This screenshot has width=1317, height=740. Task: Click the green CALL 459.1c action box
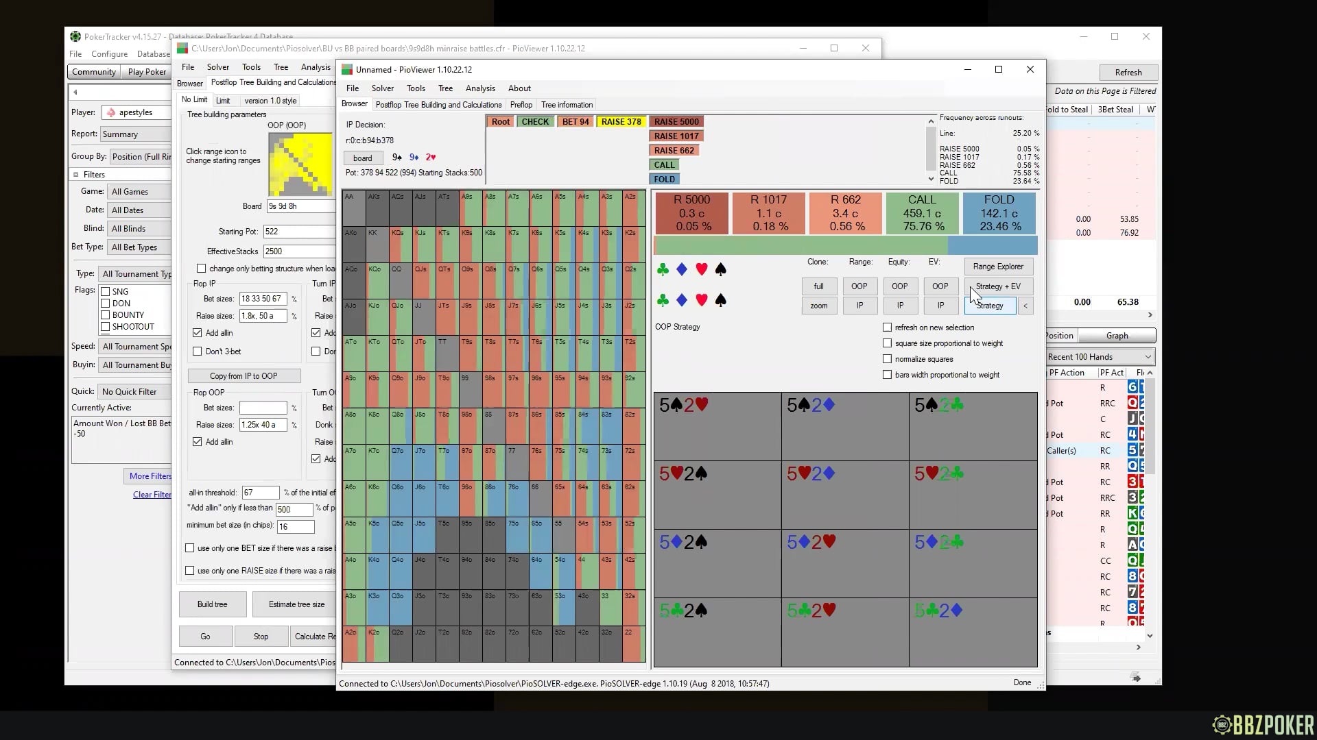pyautogui.click(x=922, y=213)
